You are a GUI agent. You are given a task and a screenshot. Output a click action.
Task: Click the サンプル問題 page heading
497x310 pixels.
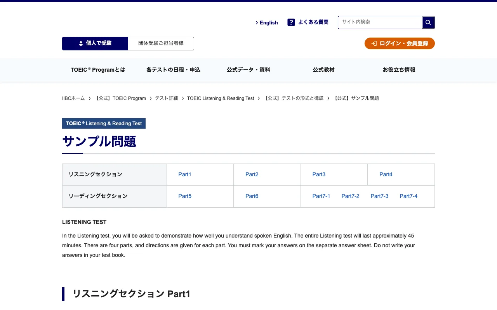[99, 141]
